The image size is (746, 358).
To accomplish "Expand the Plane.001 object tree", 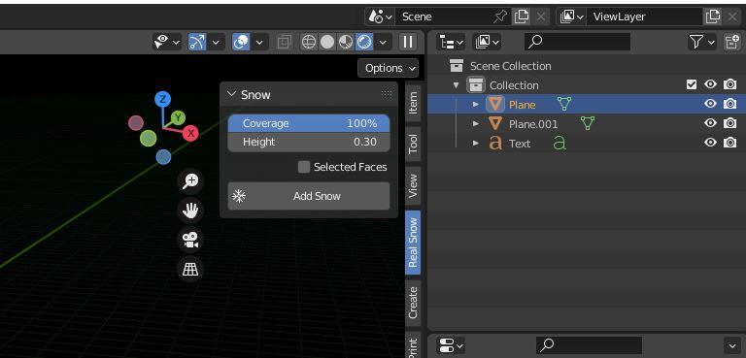I will tap(475, 123).
